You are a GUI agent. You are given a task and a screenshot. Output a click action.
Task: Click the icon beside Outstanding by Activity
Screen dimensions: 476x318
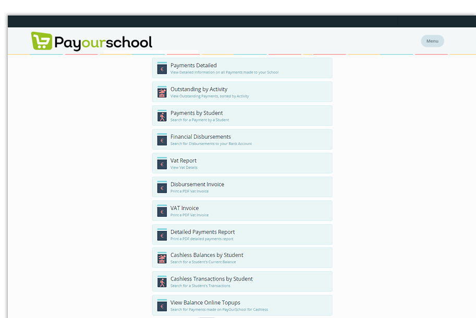coord(162,92)
